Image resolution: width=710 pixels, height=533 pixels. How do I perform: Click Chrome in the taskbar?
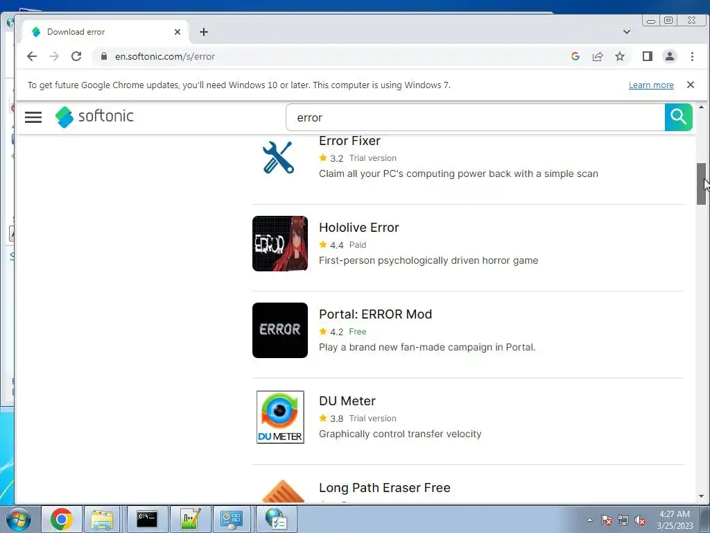[62, 519]
